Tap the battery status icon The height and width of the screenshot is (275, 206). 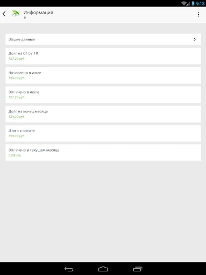coord(193,3)
